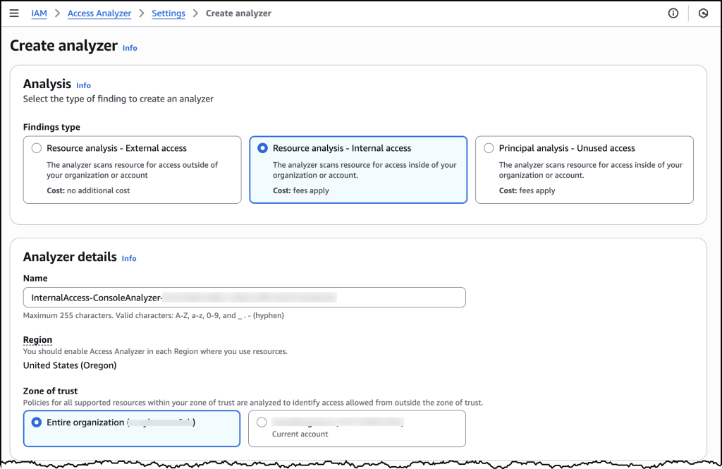The image size is (722, 469).
Task: Select Resource analysis - External access findings type
Action: click(x=36, y=147)
